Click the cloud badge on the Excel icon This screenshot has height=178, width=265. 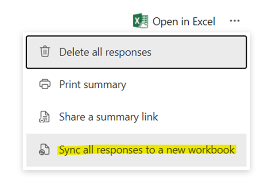point(144,25)
